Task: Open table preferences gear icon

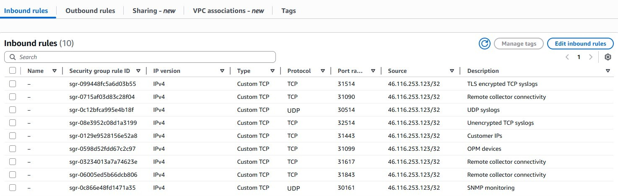Action: tap(608, 57)
